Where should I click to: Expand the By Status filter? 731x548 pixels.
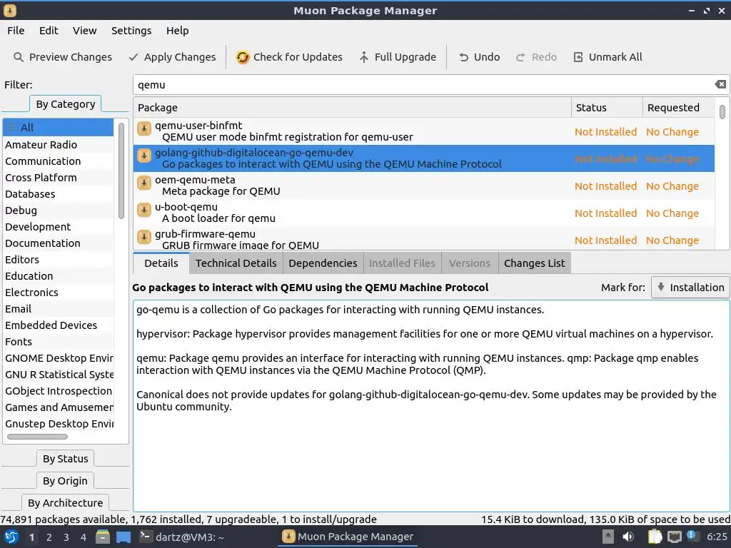[65, 459]
